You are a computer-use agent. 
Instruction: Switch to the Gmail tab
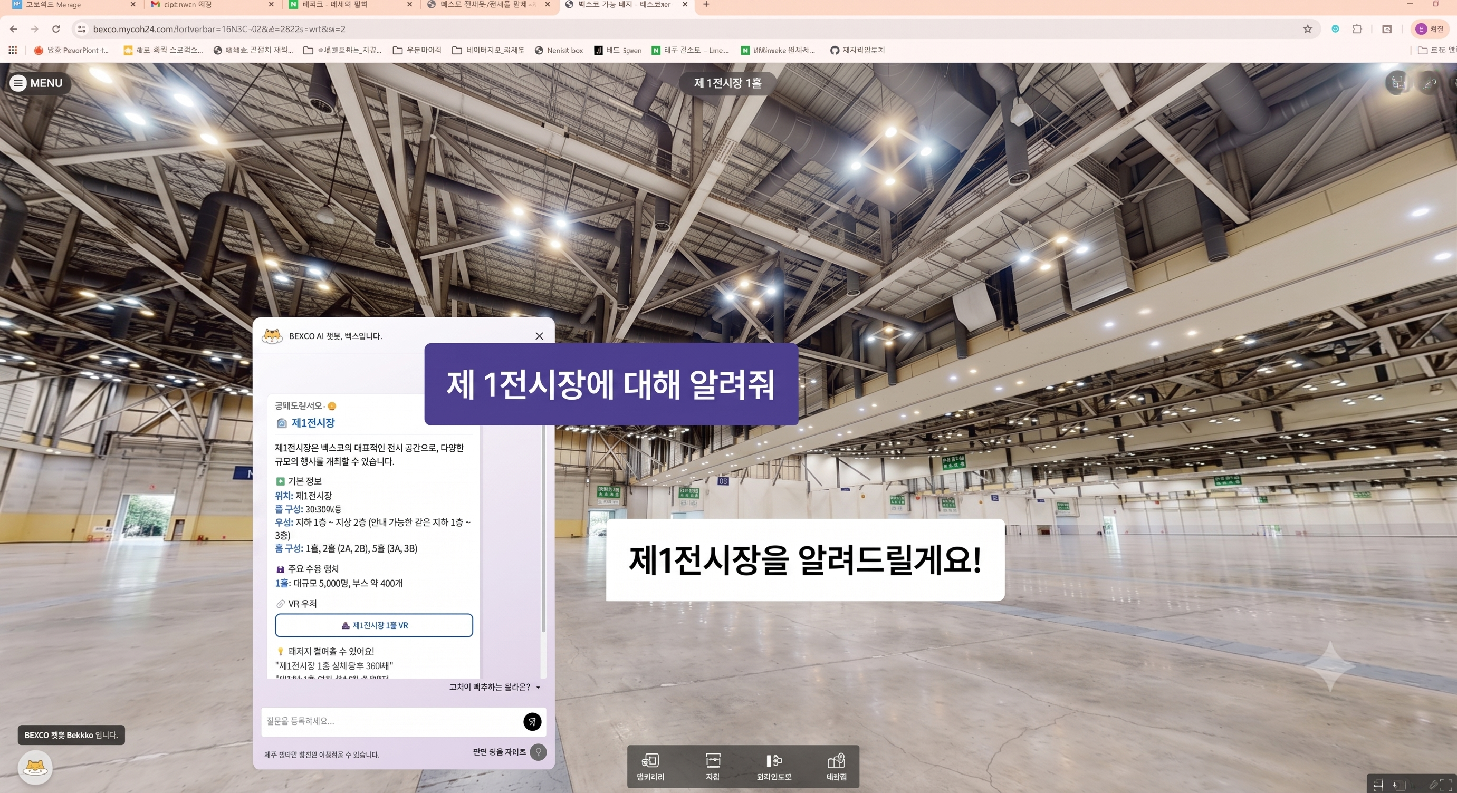pos(212,5)
